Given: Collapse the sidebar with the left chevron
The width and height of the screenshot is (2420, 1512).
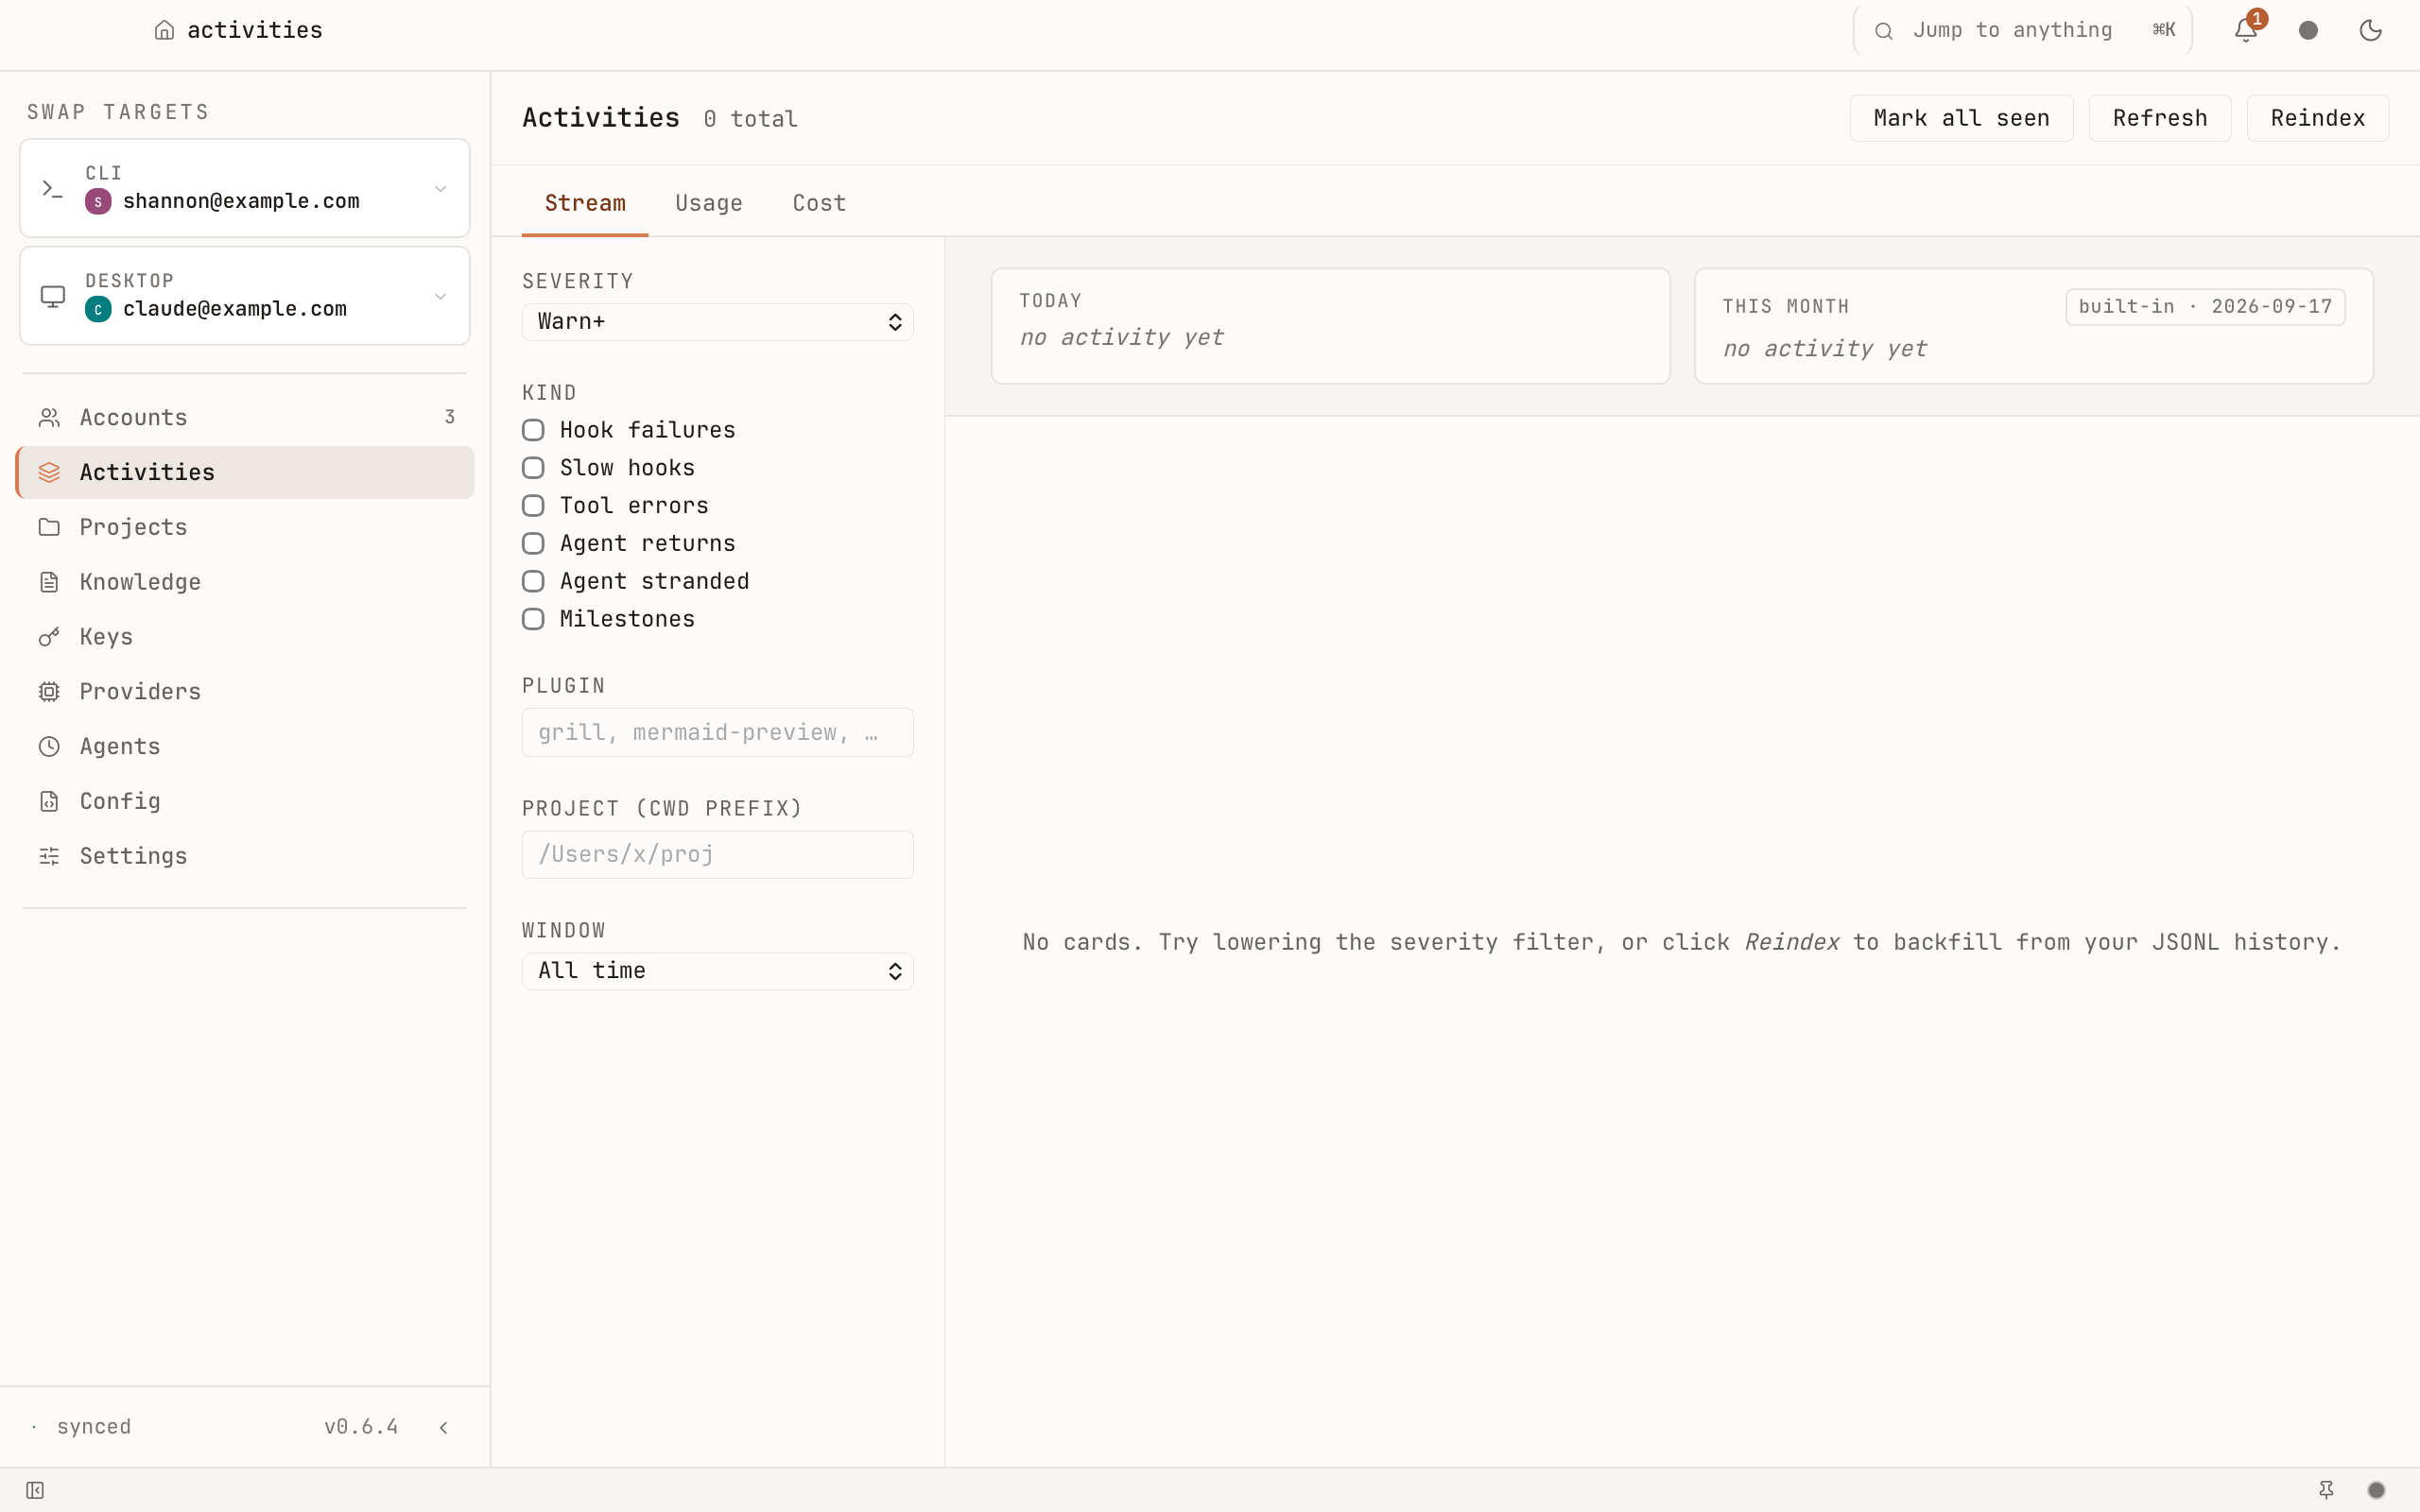Looking at the screenshot, I should tap(443, 1427).
